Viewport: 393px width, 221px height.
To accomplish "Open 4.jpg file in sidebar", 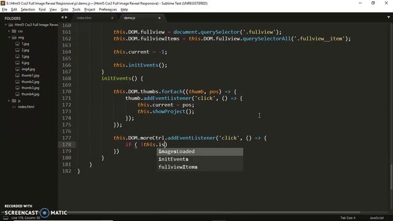I will (x=25, y=63).
